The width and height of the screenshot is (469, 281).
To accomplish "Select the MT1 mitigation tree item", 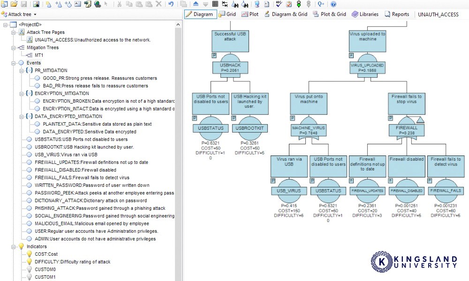I will [39, 55].
